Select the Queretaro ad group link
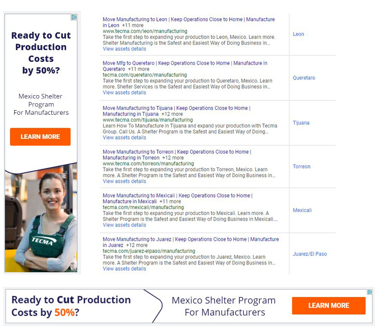 [x=304, y=78]
